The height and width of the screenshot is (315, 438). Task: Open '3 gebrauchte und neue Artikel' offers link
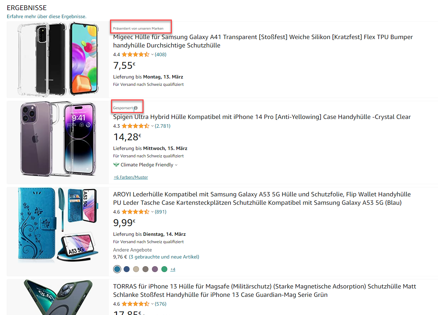[164, 257]
